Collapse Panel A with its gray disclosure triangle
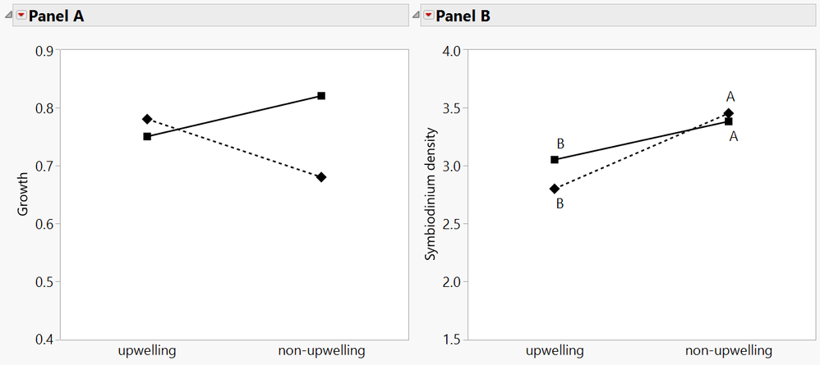Image resolution: width=820 pixels, height=365 pixels. point(8,16)
